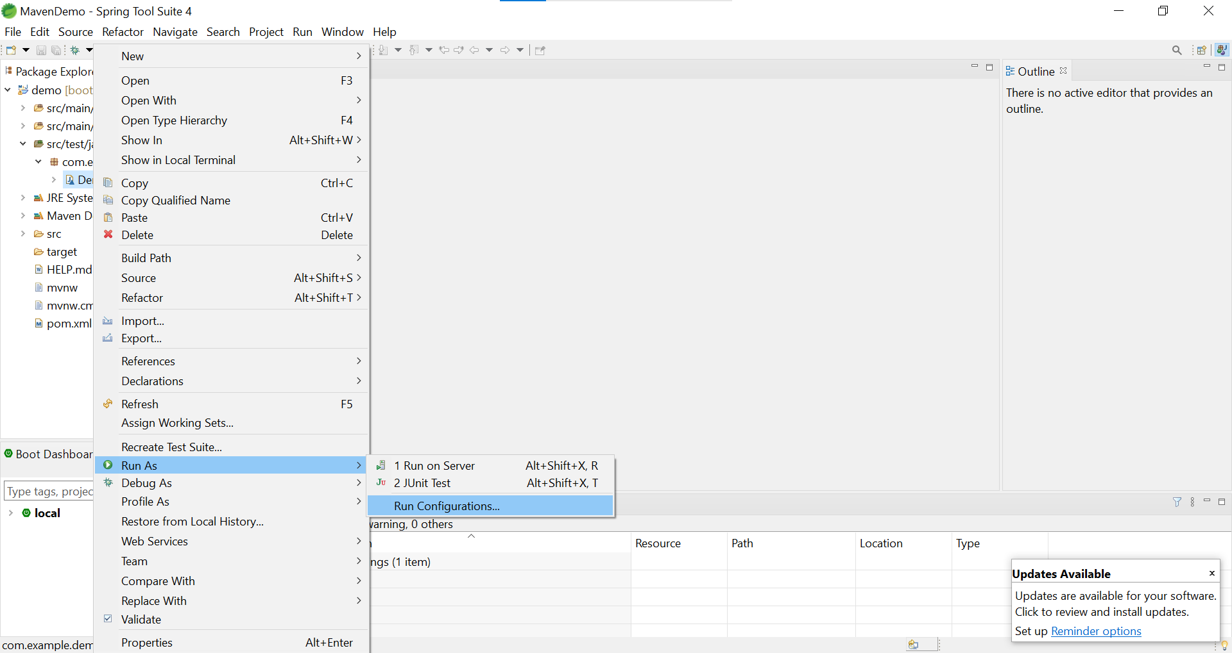Click the Type column header
The image size is (1232, 653).
pos(1000,543)
